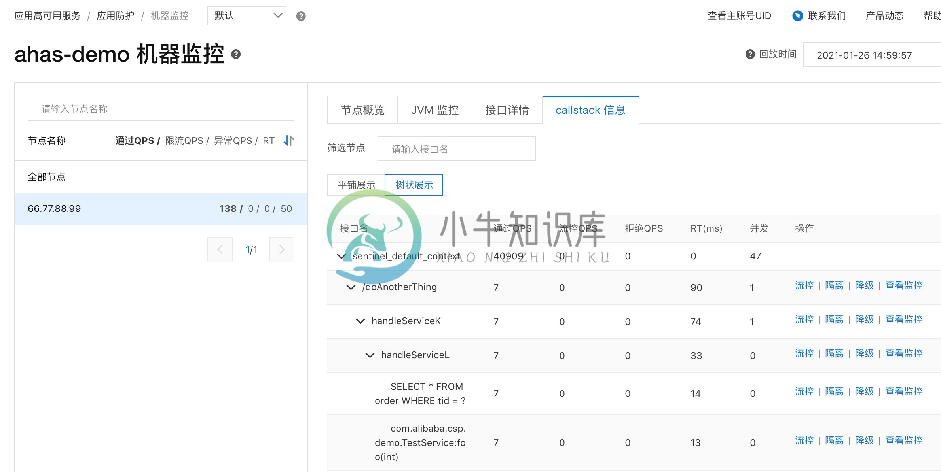Click help icon beside 机器监控 title
Screen dimensions: 941x472
pos(236,54)
